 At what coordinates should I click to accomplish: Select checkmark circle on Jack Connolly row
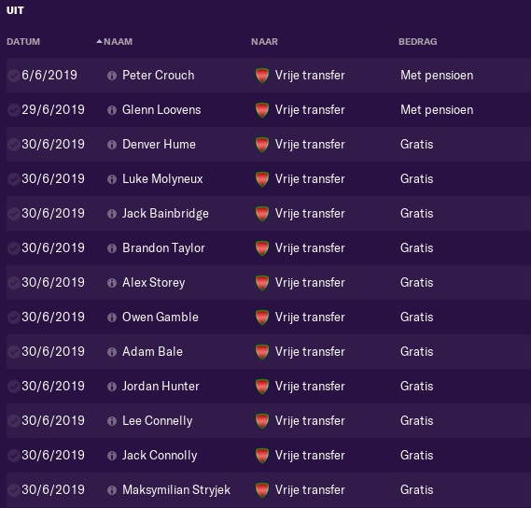click(x=14, y=456)
